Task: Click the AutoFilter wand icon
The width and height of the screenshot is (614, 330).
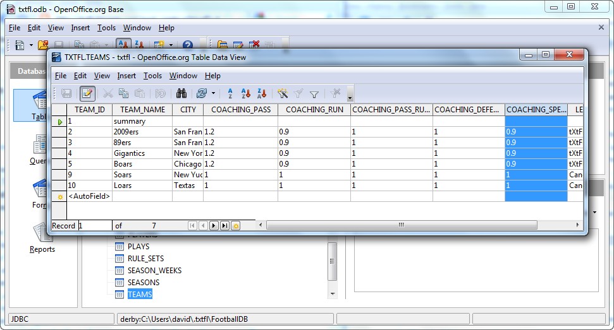Action: click(282, 93)
